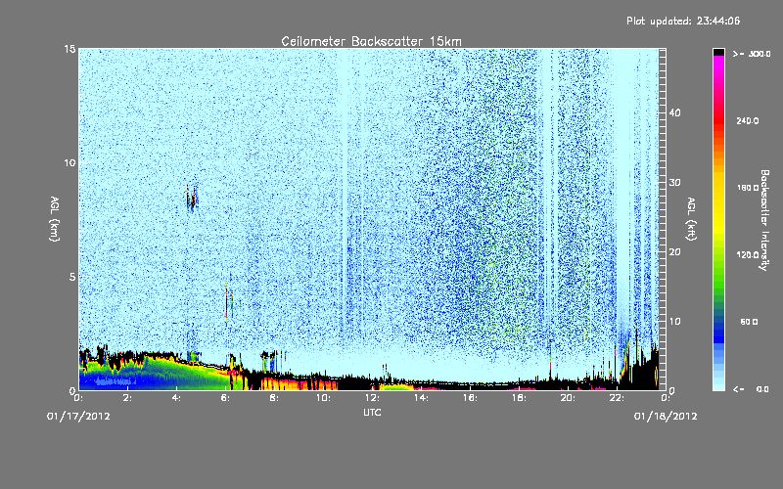
Task: Click the 4: hour tick label on the time axis
Action: [x=176, y=398]
